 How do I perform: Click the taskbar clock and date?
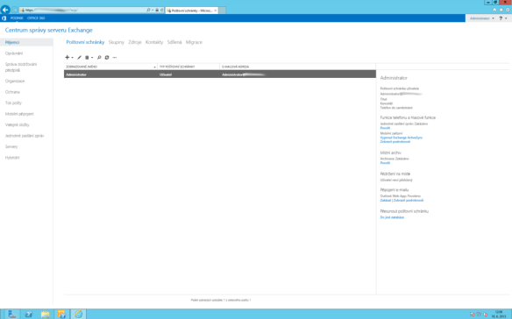pos(499,314)
